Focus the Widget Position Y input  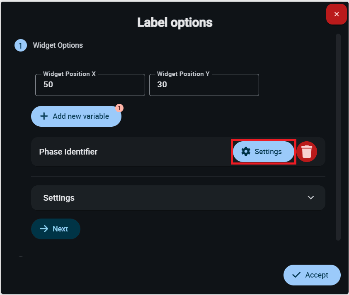[204, 85]
